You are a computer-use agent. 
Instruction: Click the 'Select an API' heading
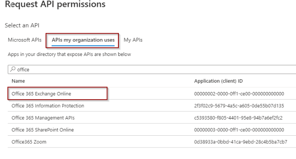click(x=22, y=25)
